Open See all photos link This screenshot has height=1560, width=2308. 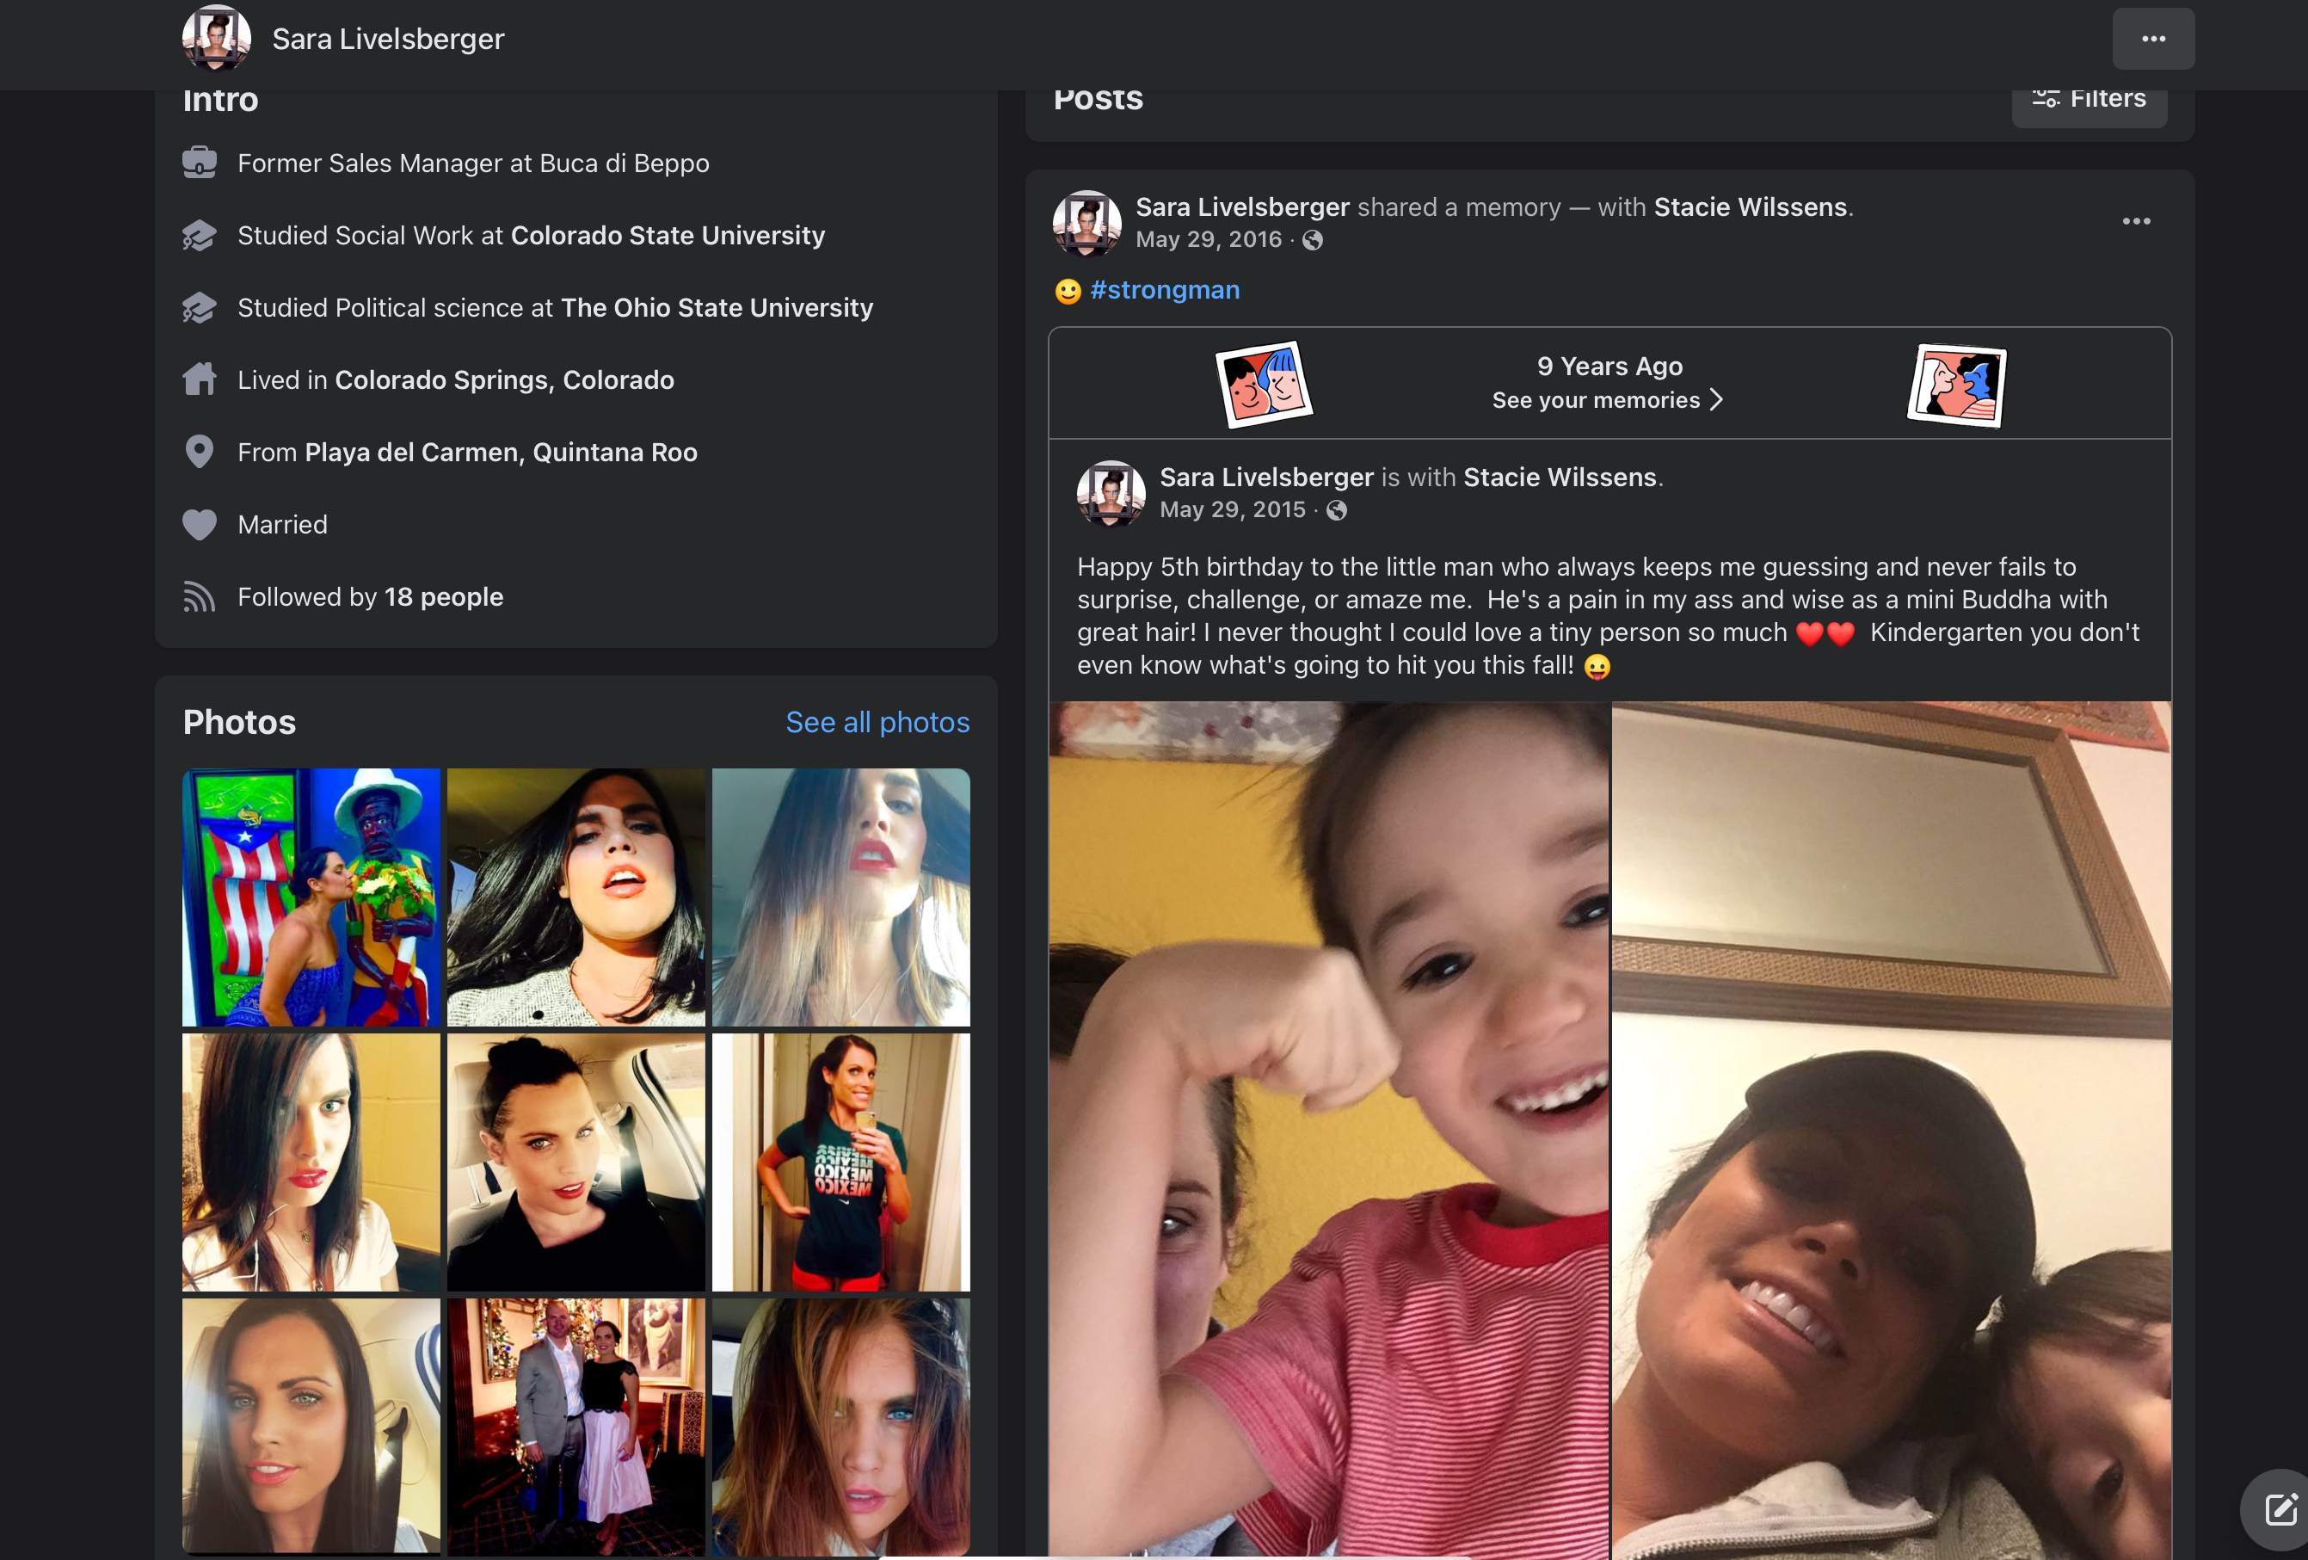[877, 723]
